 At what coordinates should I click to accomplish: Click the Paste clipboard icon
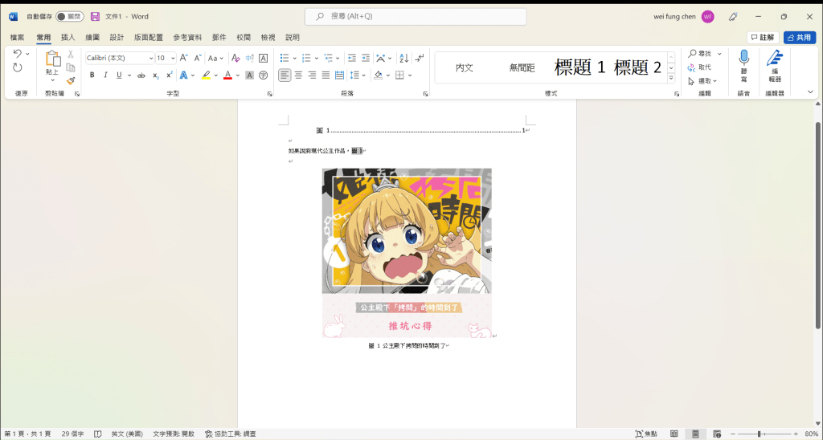tap(52, 59)
